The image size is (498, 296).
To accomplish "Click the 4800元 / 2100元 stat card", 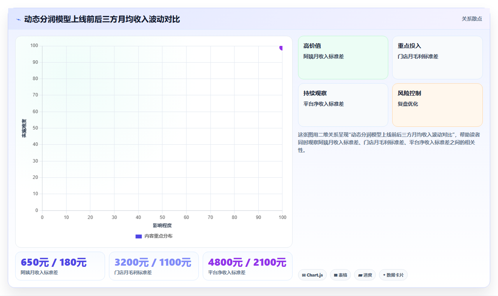I will (x=247, y=266).
